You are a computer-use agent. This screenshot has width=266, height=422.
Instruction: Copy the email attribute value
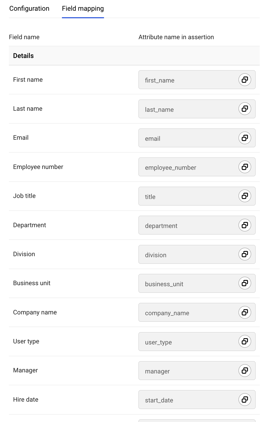(245, 138)
